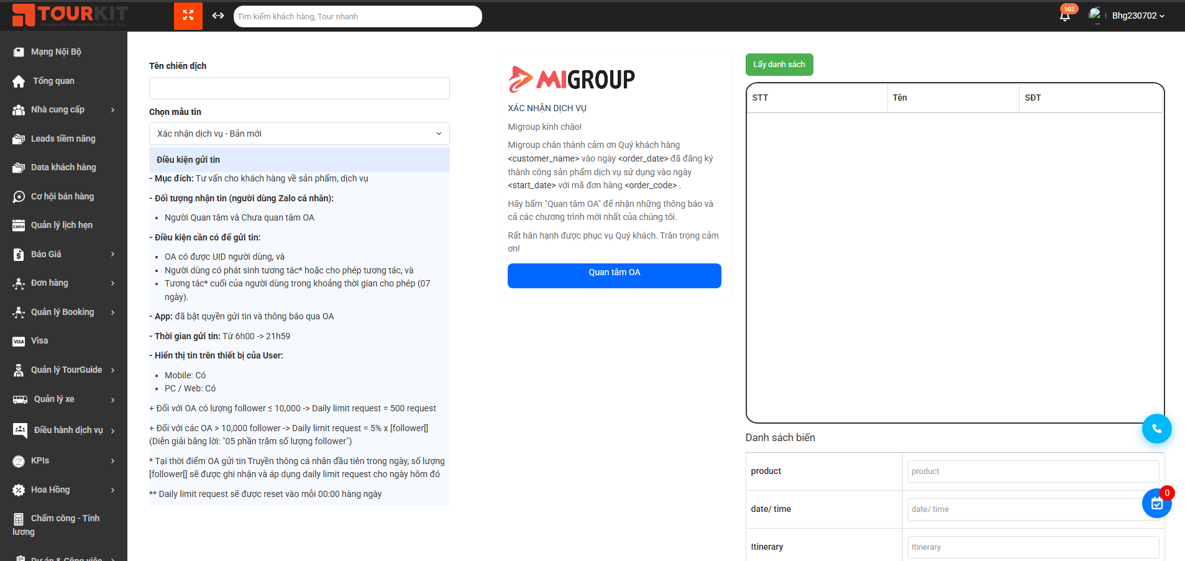Open the notifications bell

point(1064,16)
